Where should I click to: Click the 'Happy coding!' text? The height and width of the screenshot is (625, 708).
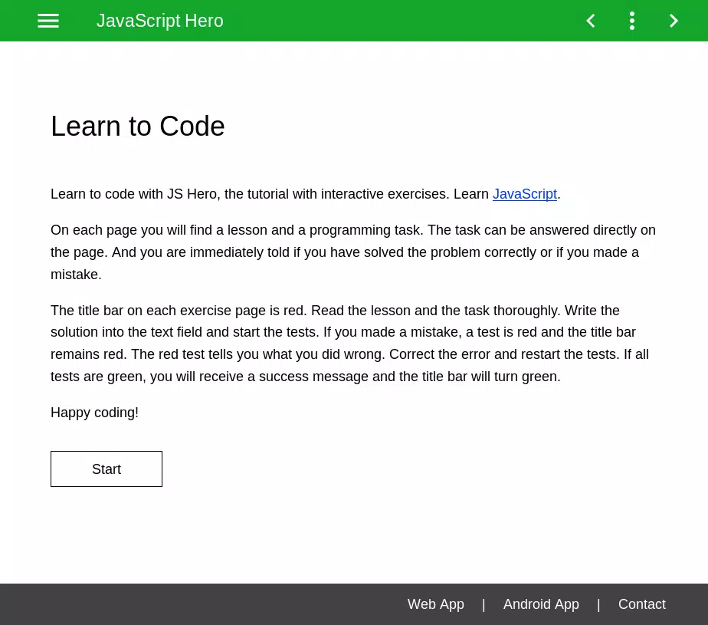[x=94, y=413]
